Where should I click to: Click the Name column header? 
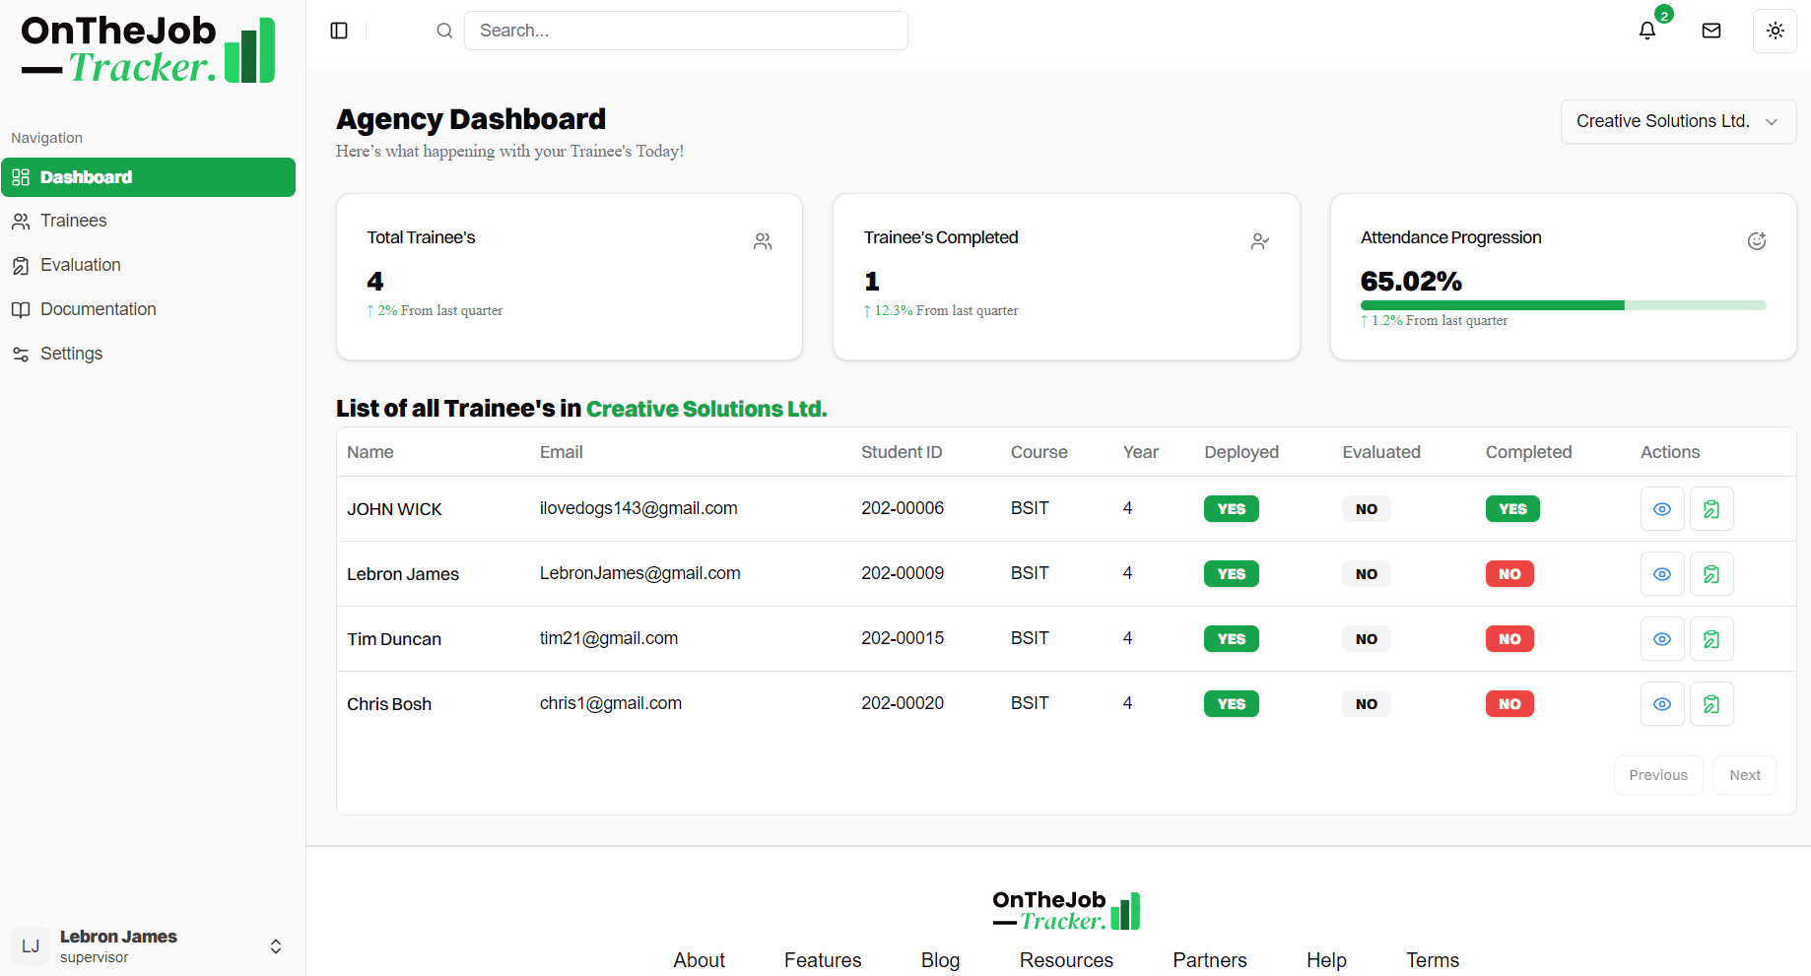tap(370, 452)
